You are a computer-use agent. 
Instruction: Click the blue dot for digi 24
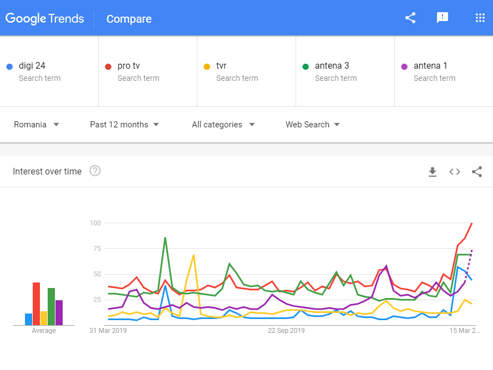[x=9, y=66]
